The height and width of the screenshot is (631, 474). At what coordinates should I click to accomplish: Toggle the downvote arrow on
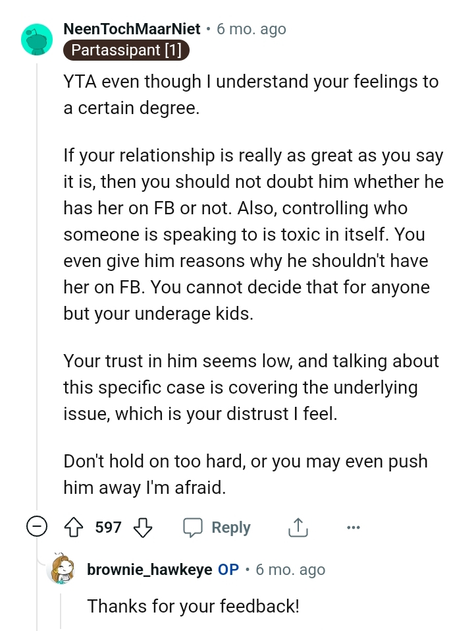tap(143, 527)
